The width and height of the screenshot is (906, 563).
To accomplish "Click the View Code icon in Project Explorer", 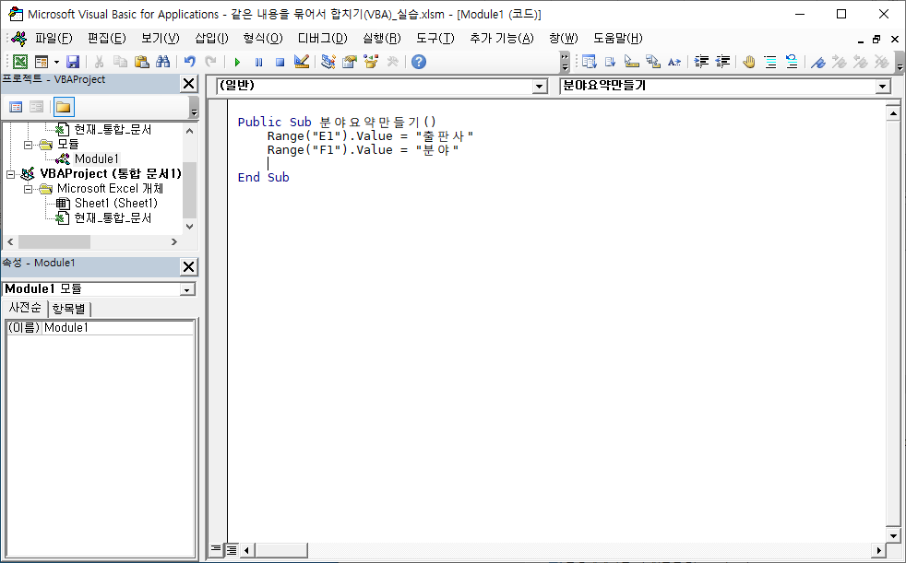I will 16,106.
